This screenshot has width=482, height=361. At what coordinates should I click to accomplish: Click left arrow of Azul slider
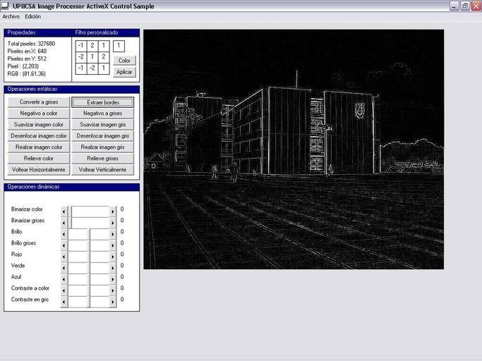[x=64, y=279]
